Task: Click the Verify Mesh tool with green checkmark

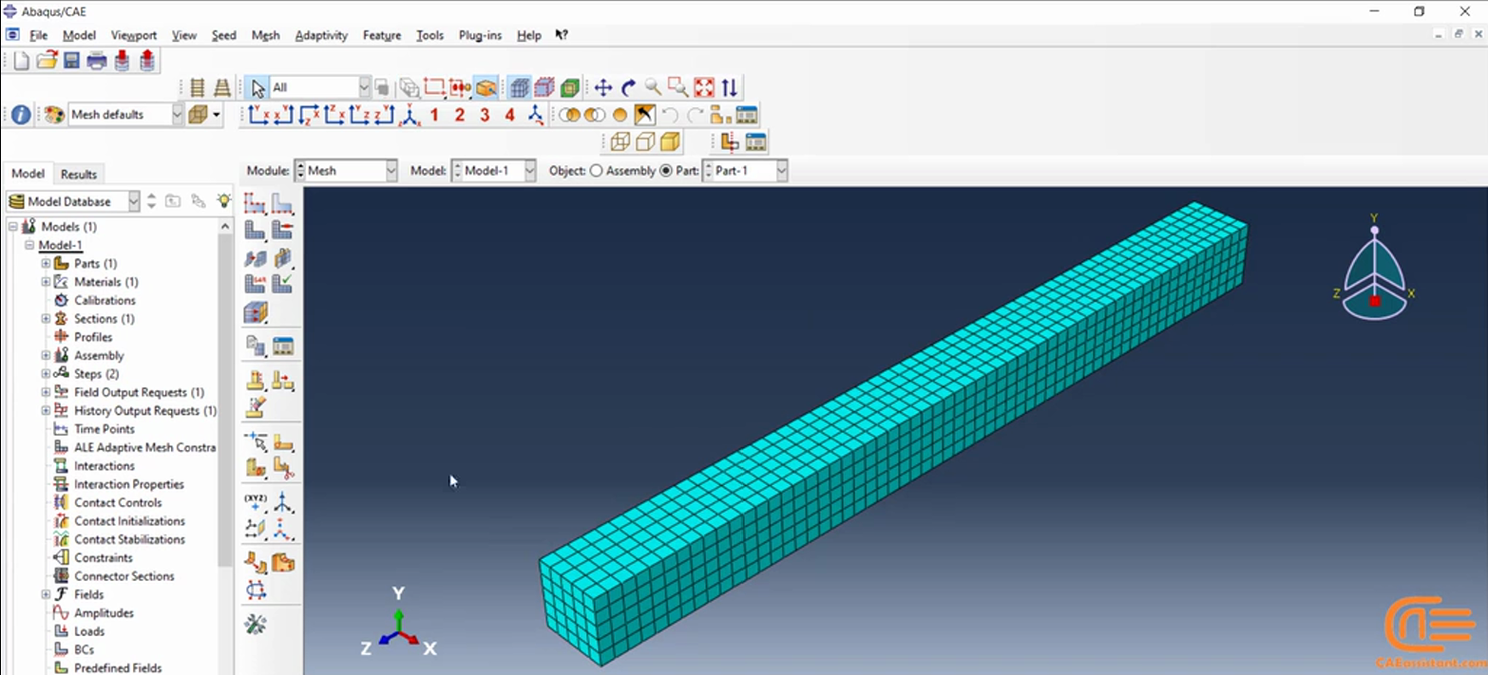Action: tap(282, 283)
